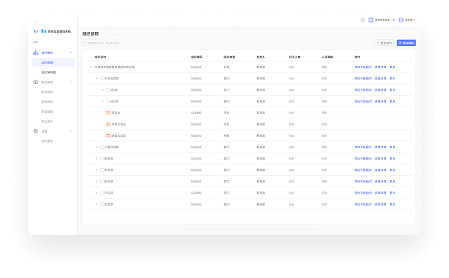449x278 pixels.
Task: Click the red project icon in first project row
Action: (x=109, y=113)
